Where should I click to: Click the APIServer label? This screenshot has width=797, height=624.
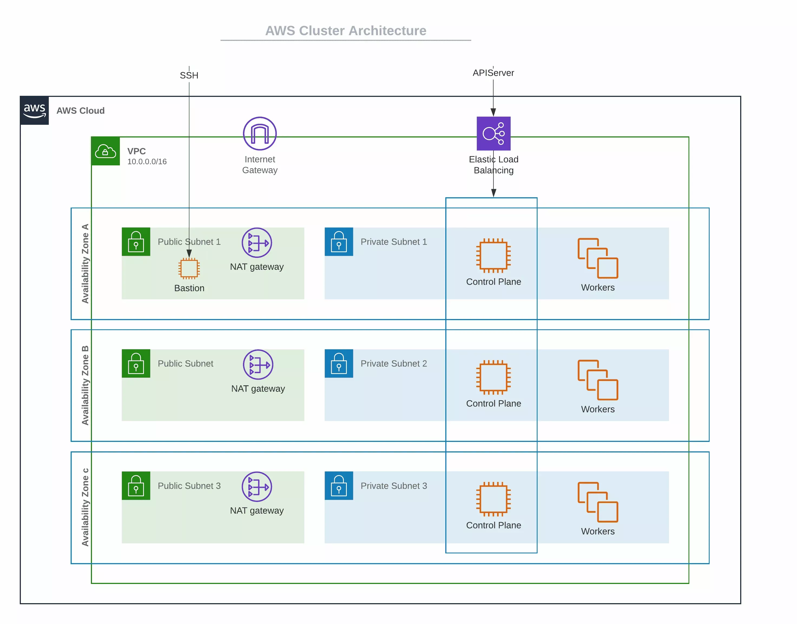[x=493, y=73]
